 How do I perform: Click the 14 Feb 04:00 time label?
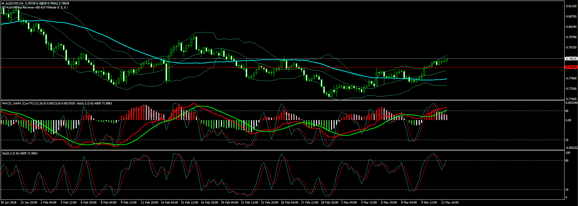169,203
